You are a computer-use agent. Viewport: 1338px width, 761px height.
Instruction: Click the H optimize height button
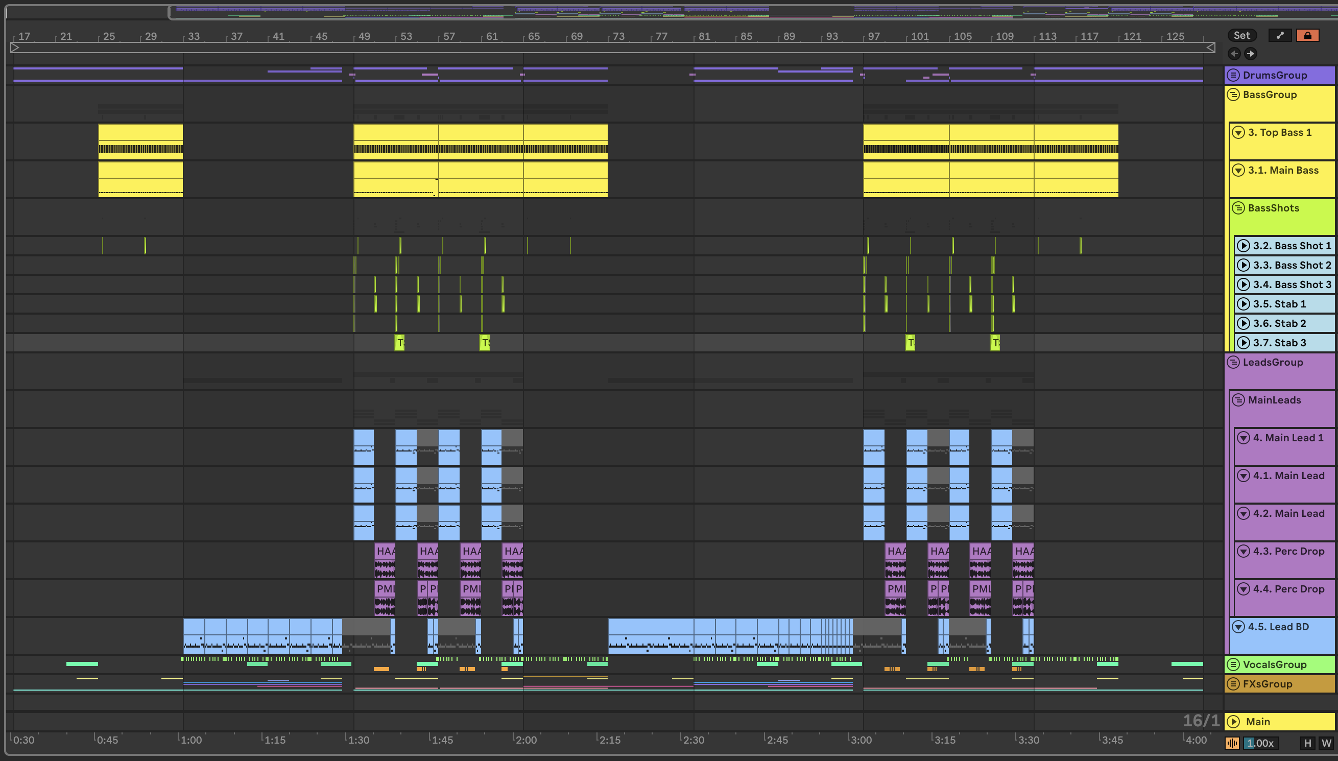pyautogui.click(x=1308, y=743)
